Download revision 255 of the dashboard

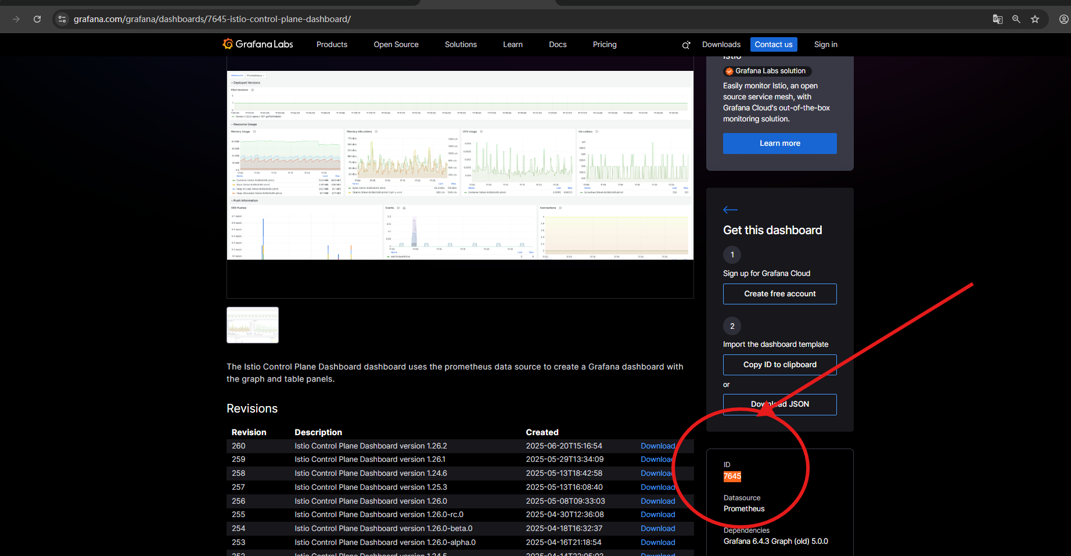point(657,515)
